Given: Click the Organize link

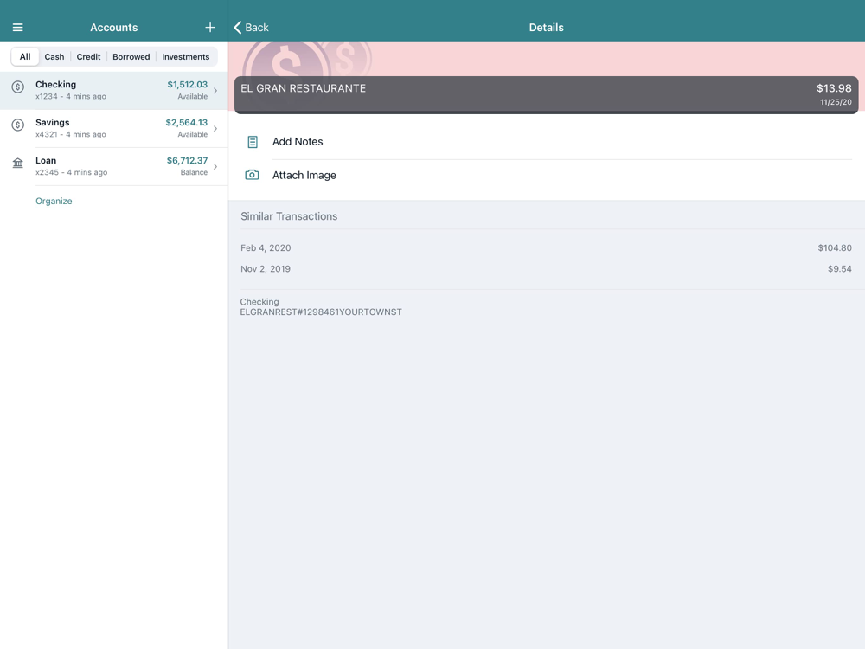Looking at the screenshot, I should pyautogui.click(x=54, y=201).
